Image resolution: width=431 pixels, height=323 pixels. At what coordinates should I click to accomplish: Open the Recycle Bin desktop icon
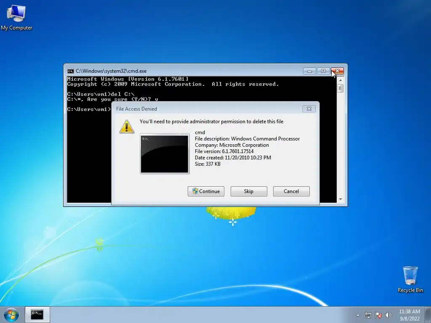pyautogui.click(x=410, y=279)
